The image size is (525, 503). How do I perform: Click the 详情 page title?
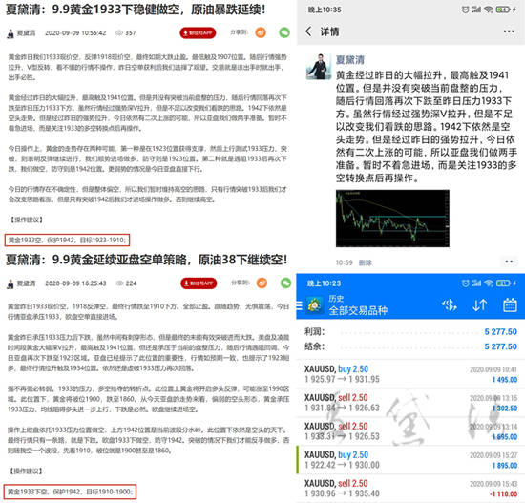pos(329,31)
